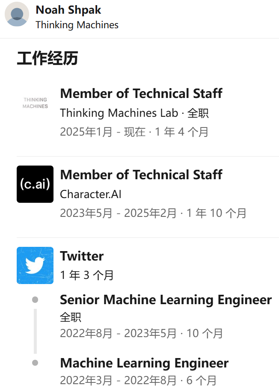Click the Twitter total duration 1 年 3 个月
Viewport: 279px width, 391px height.
coord(87,275)
